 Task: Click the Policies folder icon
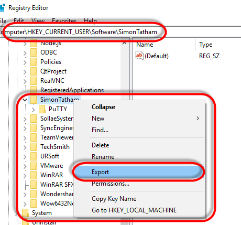pos(34,62)
